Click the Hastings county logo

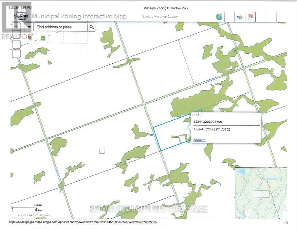pyautogui.click(x=21, y=16)
